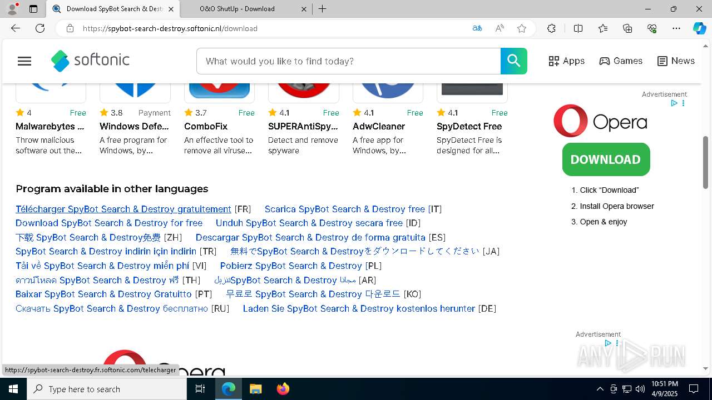Screen dimensions: 712x400
Task: Open the Chinese 下载 SpyBot [ZH] link
Action: 88,237
